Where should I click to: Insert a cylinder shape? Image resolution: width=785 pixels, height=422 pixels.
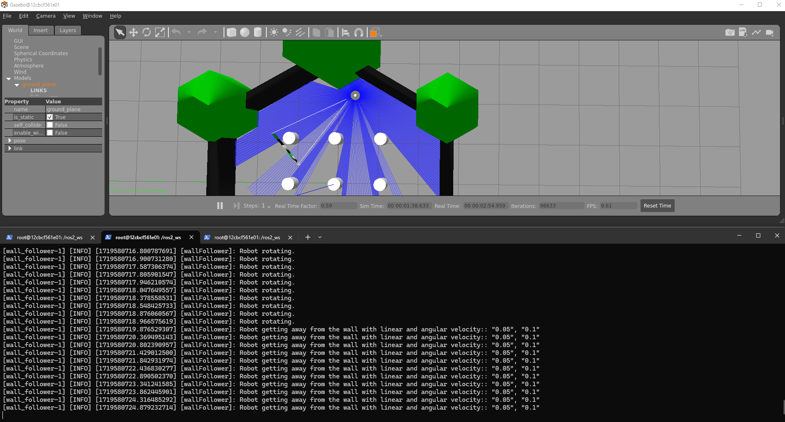[x=258, y=33]
